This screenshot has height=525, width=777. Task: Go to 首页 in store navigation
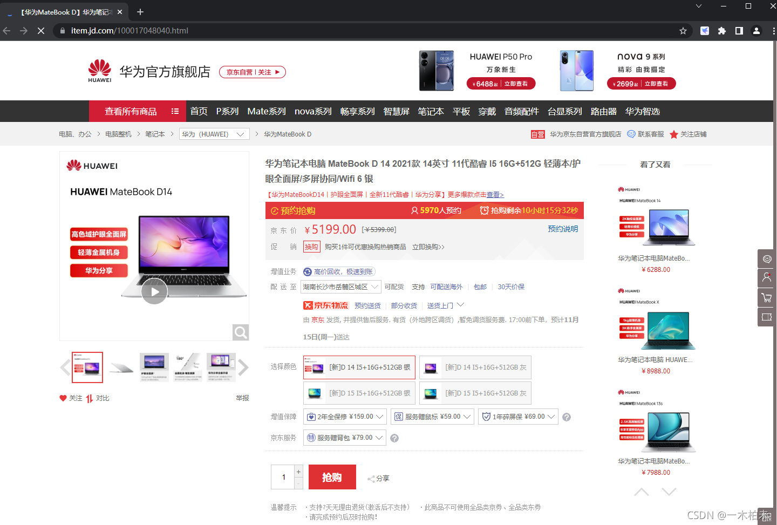point(199,111)
